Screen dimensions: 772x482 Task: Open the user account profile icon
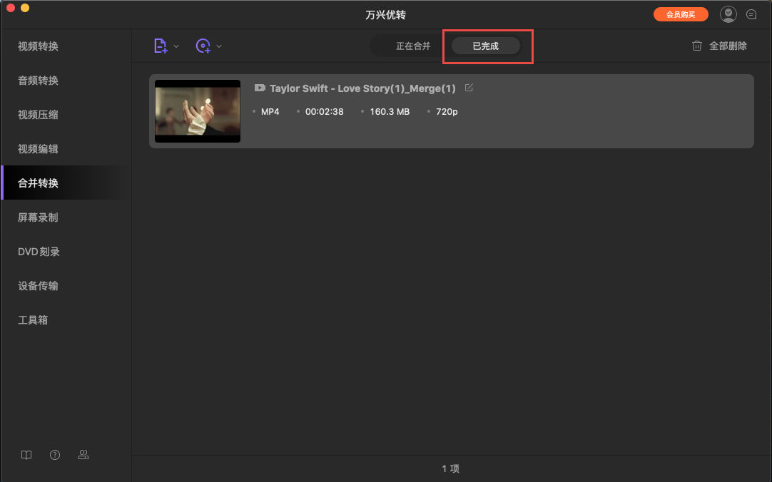(x=728, y=14)
